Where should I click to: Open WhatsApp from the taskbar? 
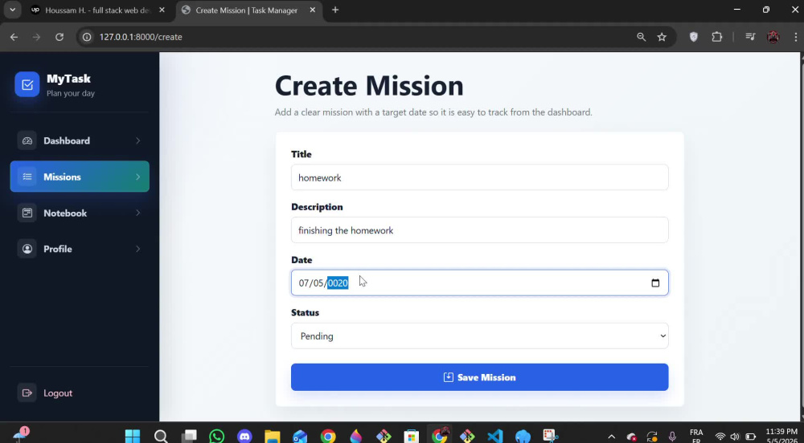coord(217,436)
